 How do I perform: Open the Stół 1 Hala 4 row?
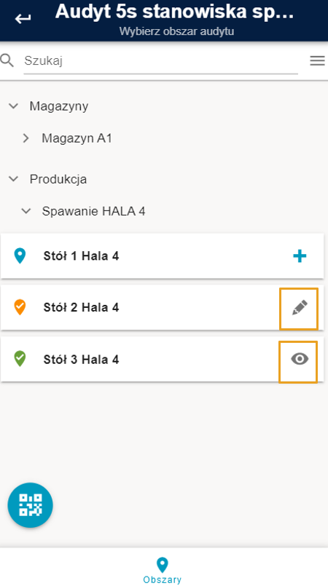[x=163, y=256]
